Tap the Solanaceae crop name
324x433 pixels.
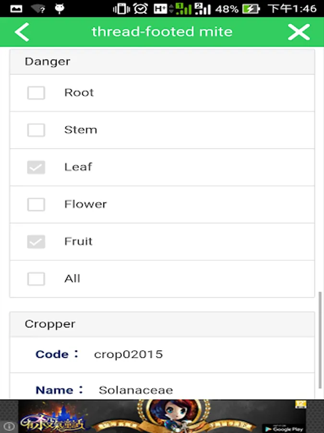136,390
